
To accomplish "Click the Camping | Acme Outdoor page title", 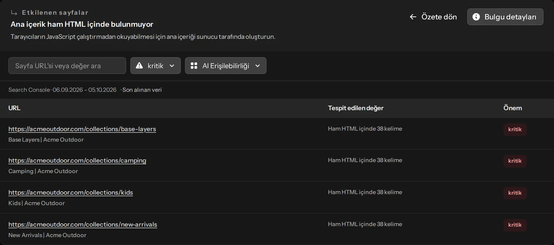I will pyautogui.click(x=43, y=171).
